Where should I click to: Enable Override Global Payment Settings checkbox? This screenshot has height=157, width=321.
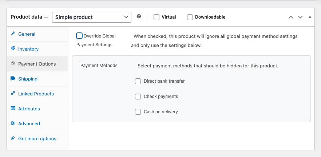coord(79,36)
